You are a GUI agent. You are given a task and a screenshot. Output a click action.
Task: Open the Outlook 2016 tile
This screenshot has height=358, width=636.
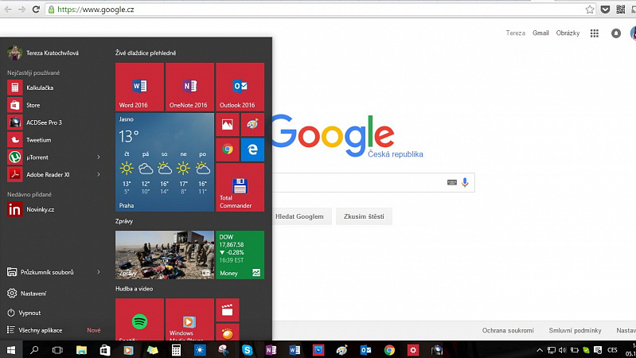(x=240, y=87)
